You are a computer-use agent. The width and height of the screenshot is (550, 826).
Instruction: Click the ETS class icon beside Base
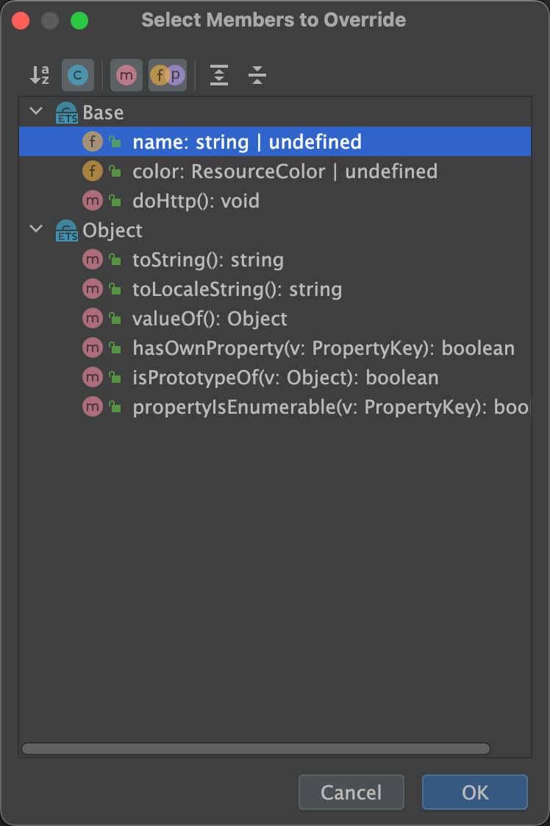67,113
